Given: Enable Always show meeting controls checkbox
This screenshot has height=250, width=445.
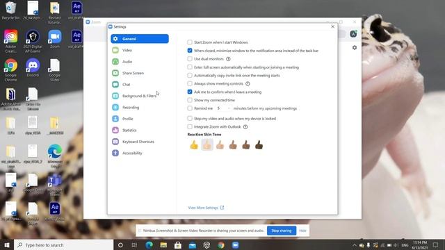Looking at the screenshot, I should pyautogui.click(x=190, y=83).
